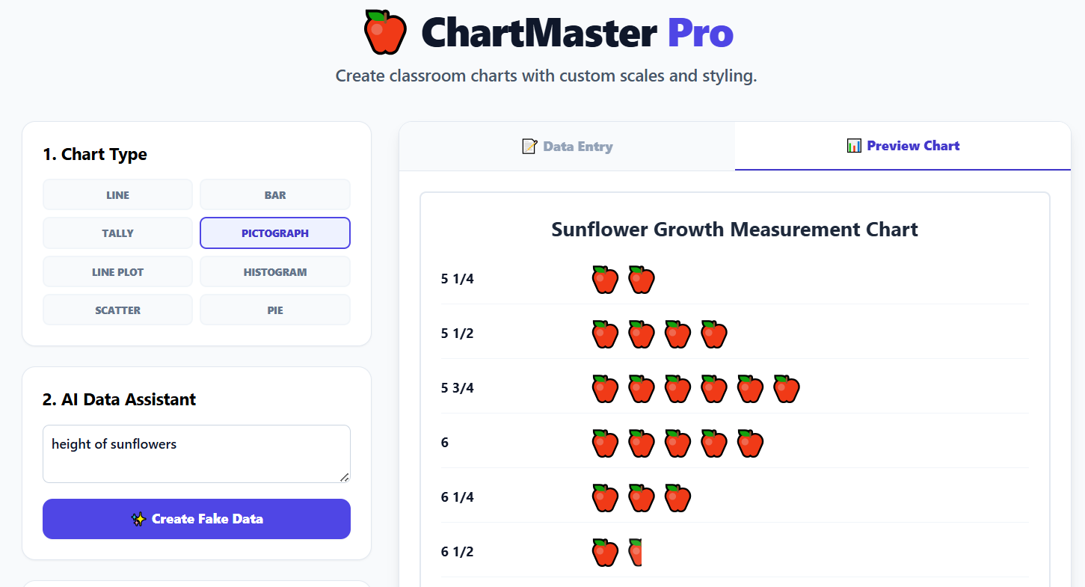Click the fifth apple in the 6 row
This screenshot has height=587, width=1085.
tap(750, 443)
